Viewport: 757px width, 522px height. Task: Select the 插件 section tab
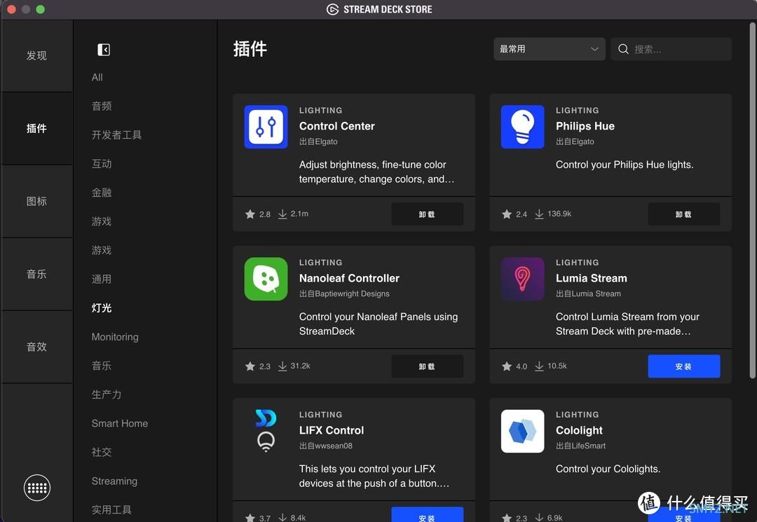pos(36,128)
